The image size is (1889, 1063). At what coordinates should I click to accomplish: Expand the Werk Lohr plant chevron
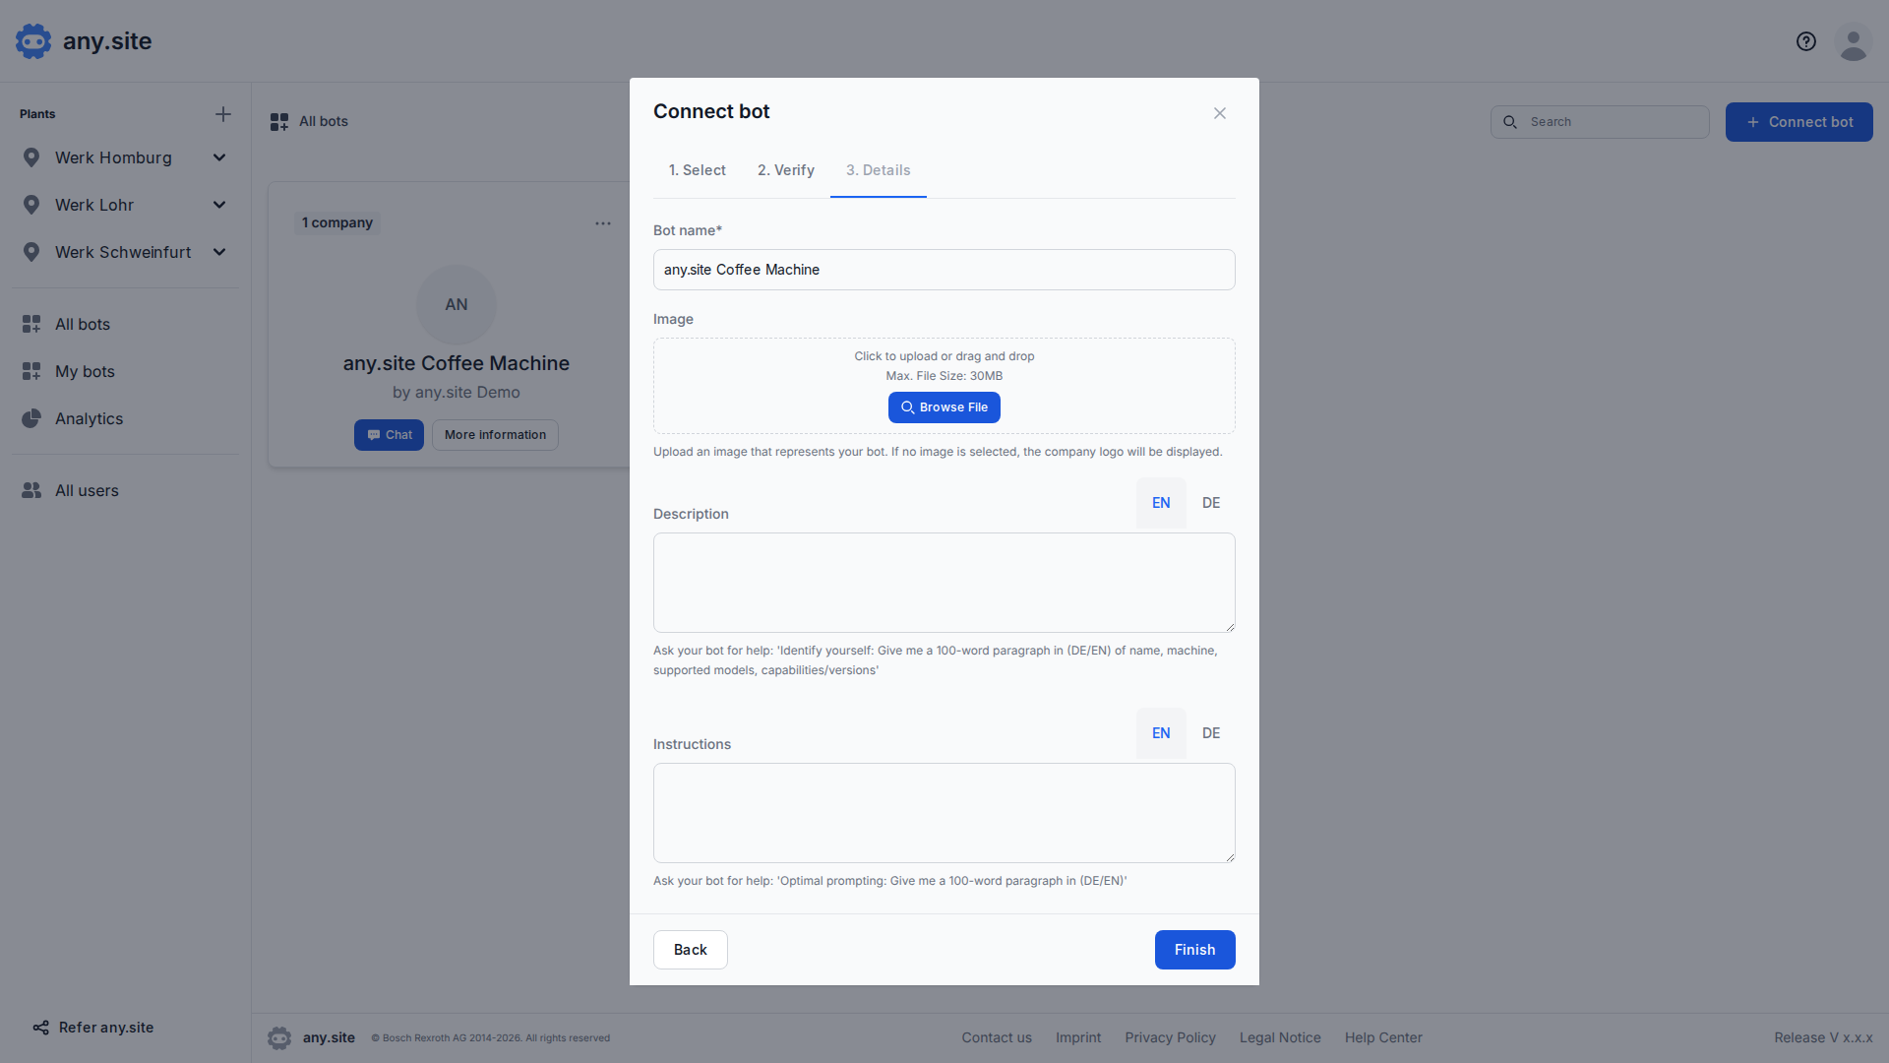tap(219, 205)
